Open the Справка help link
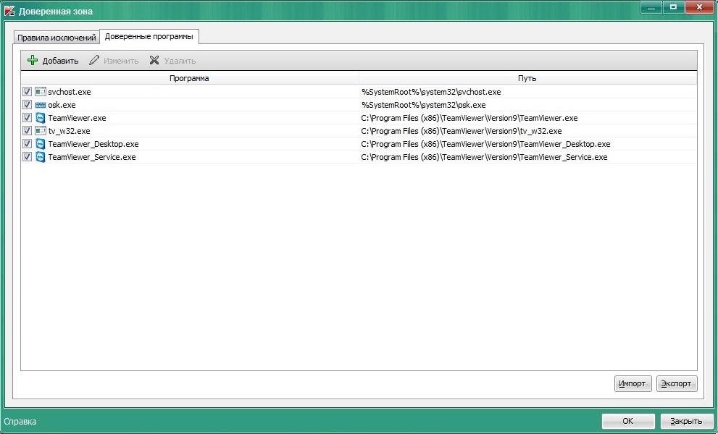718x434 pixels. 20,421
